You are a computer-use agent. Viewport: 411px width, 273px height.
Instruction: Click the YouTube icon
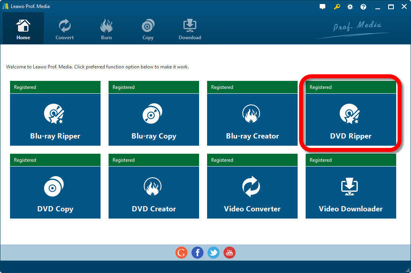pos(230,253)
